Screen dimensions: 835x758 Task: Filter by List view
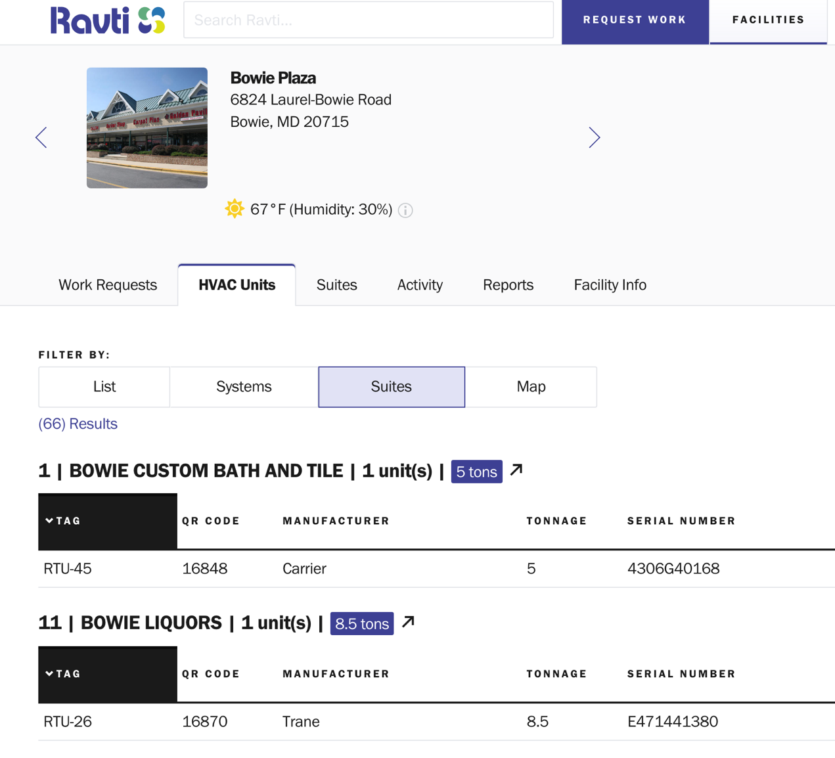click(104, 387)
